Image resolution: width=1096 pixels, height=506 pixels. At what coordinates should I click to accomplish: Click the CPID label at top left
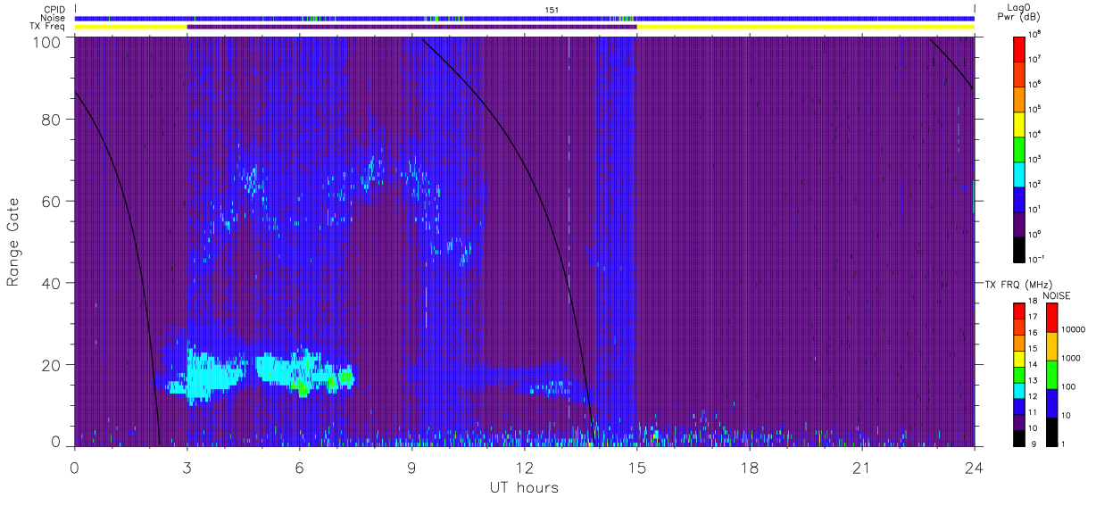click(x=55, y=10)
